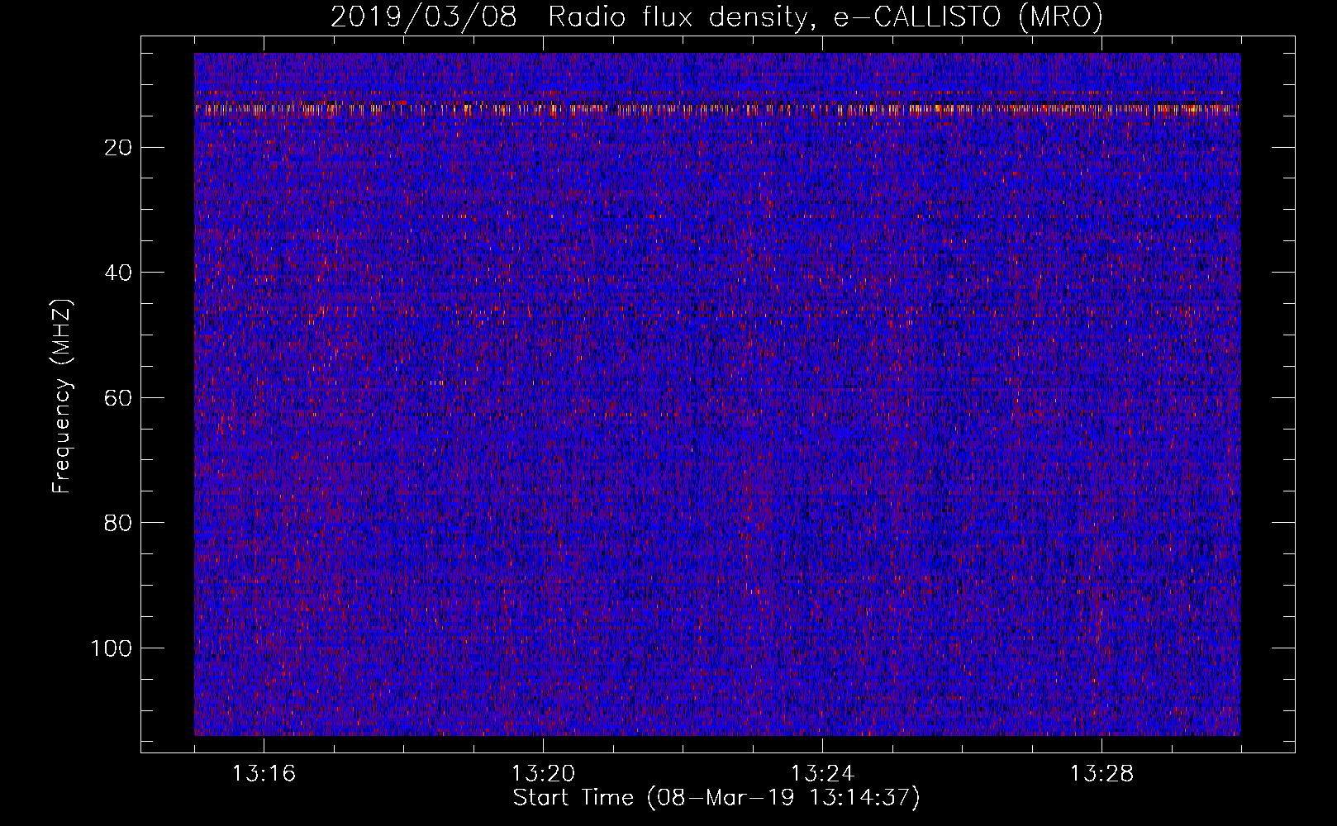Click the 'Start Time (08-Mar-19 13:14:37)' label
The width and height of the screenshot is (1337, 826).
coord(716,798)
